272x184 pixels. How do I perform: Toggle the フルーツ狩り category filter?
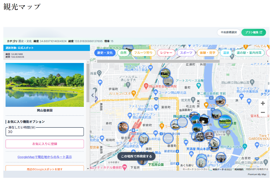tap(143, 53)
